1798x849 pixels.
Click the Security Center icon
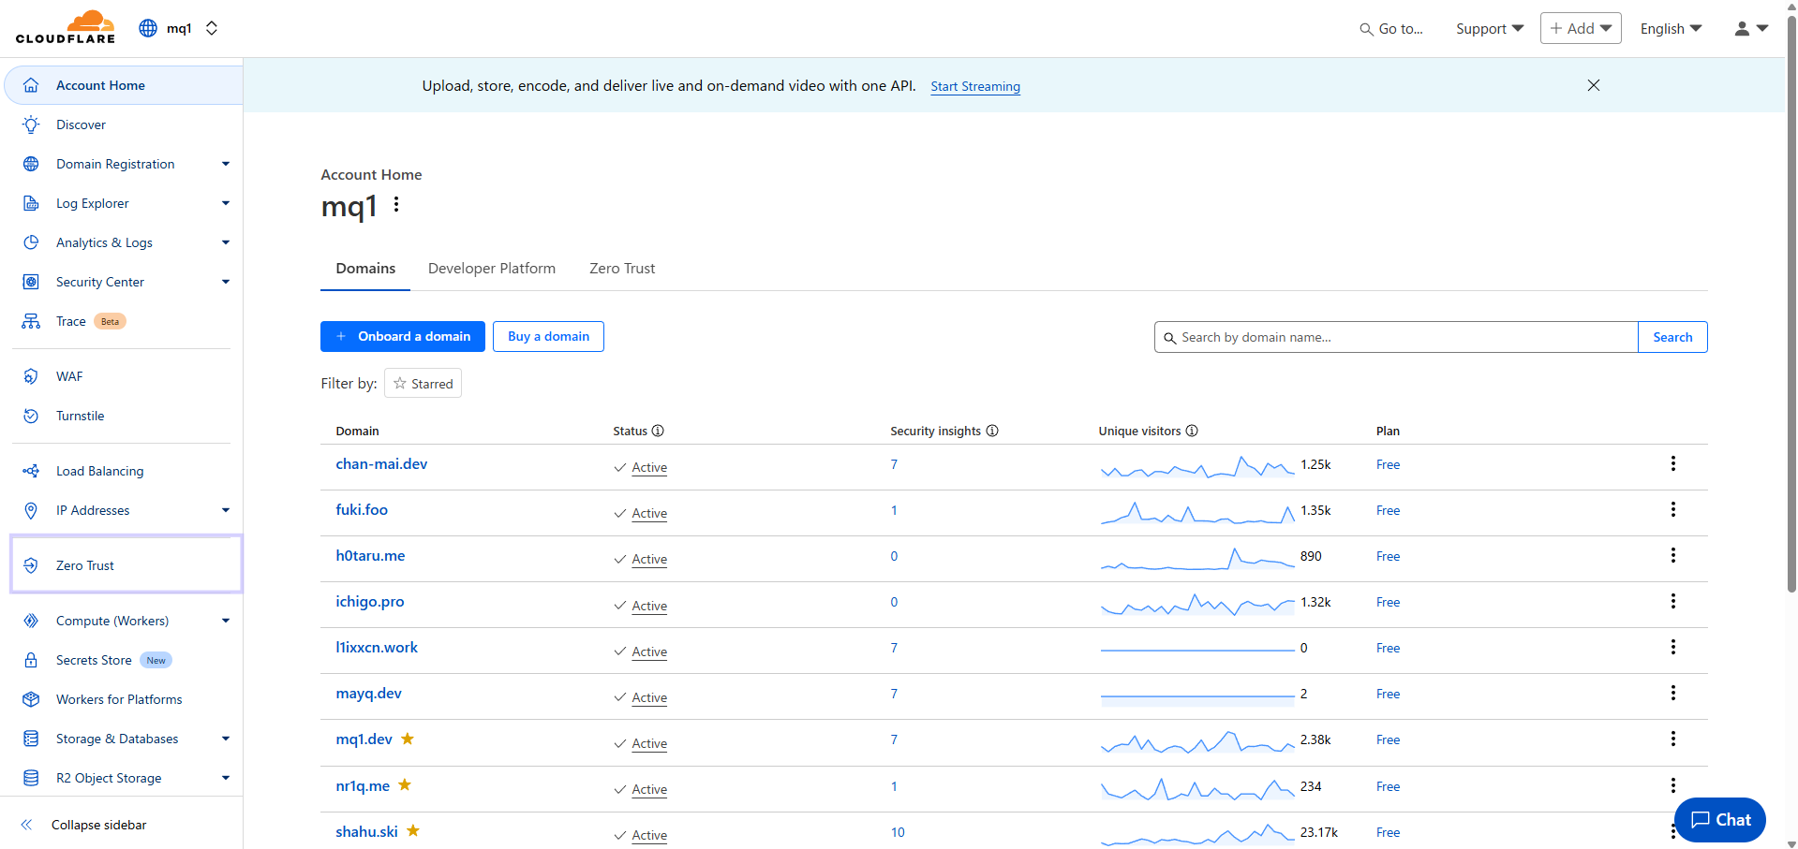31,282
